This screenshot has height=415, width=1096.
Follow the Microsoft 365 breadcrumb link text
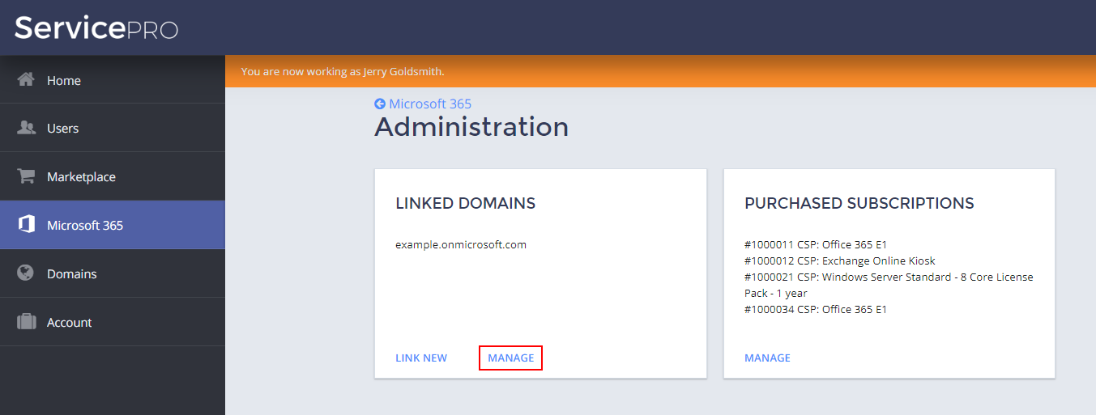coord(430,104)
